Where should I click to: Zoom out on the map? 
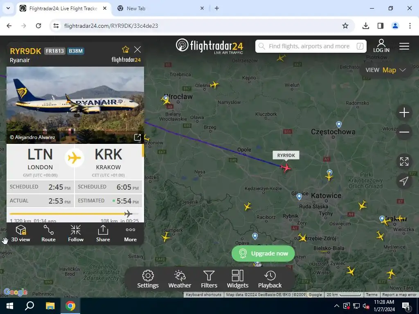pyautogui.click(x=404, y=132)
